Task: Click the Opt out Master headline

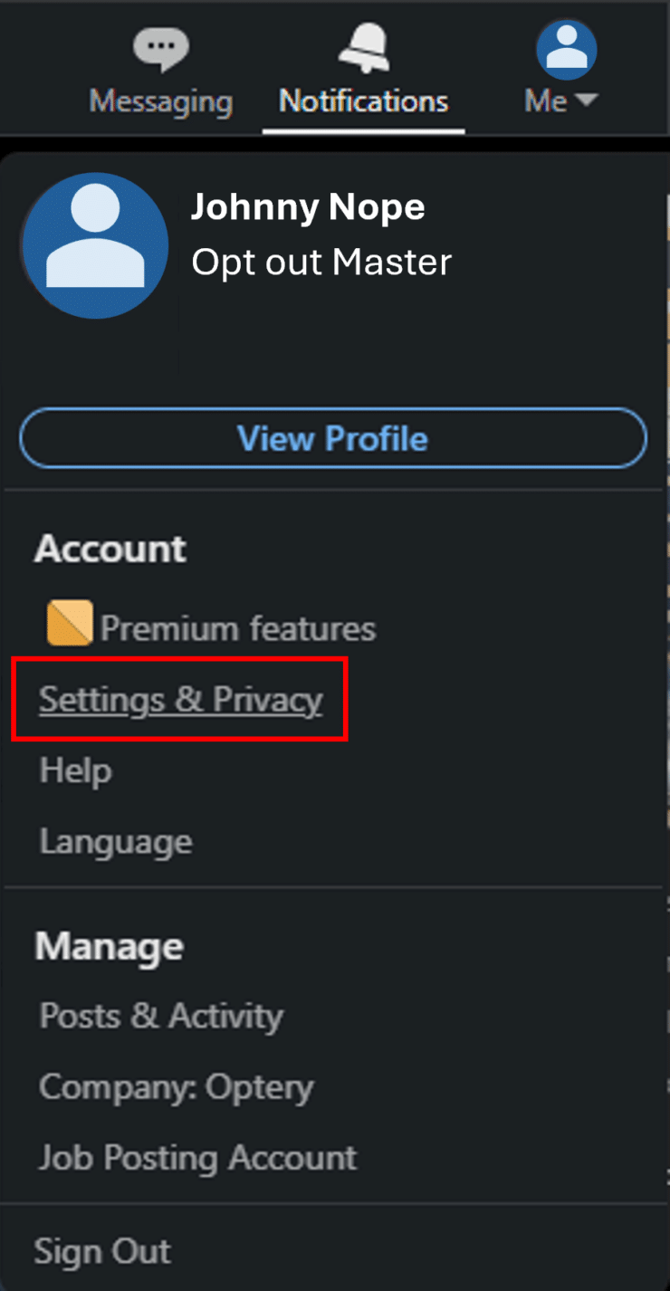Action: (321, 263)
